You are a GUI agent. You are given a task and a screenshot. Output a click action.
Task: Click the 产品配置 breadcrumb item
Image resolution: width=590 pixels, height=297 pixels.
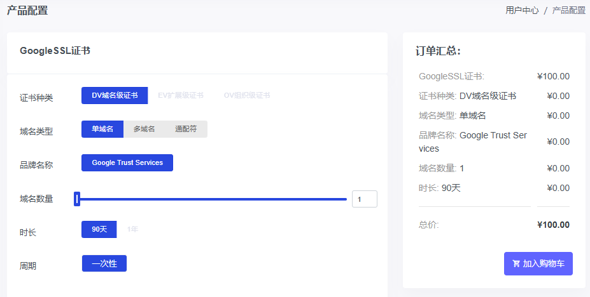coord(568,10)
